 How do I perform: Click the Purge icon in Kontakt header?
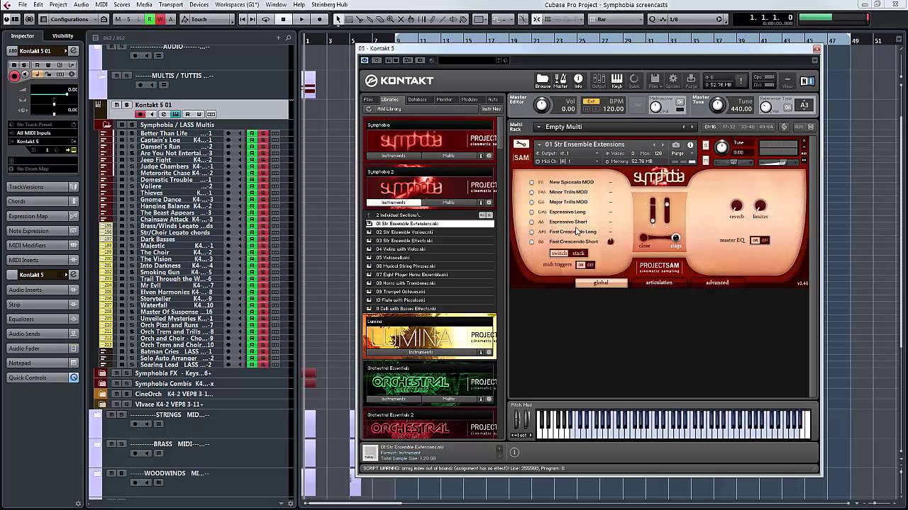(691, 80)
